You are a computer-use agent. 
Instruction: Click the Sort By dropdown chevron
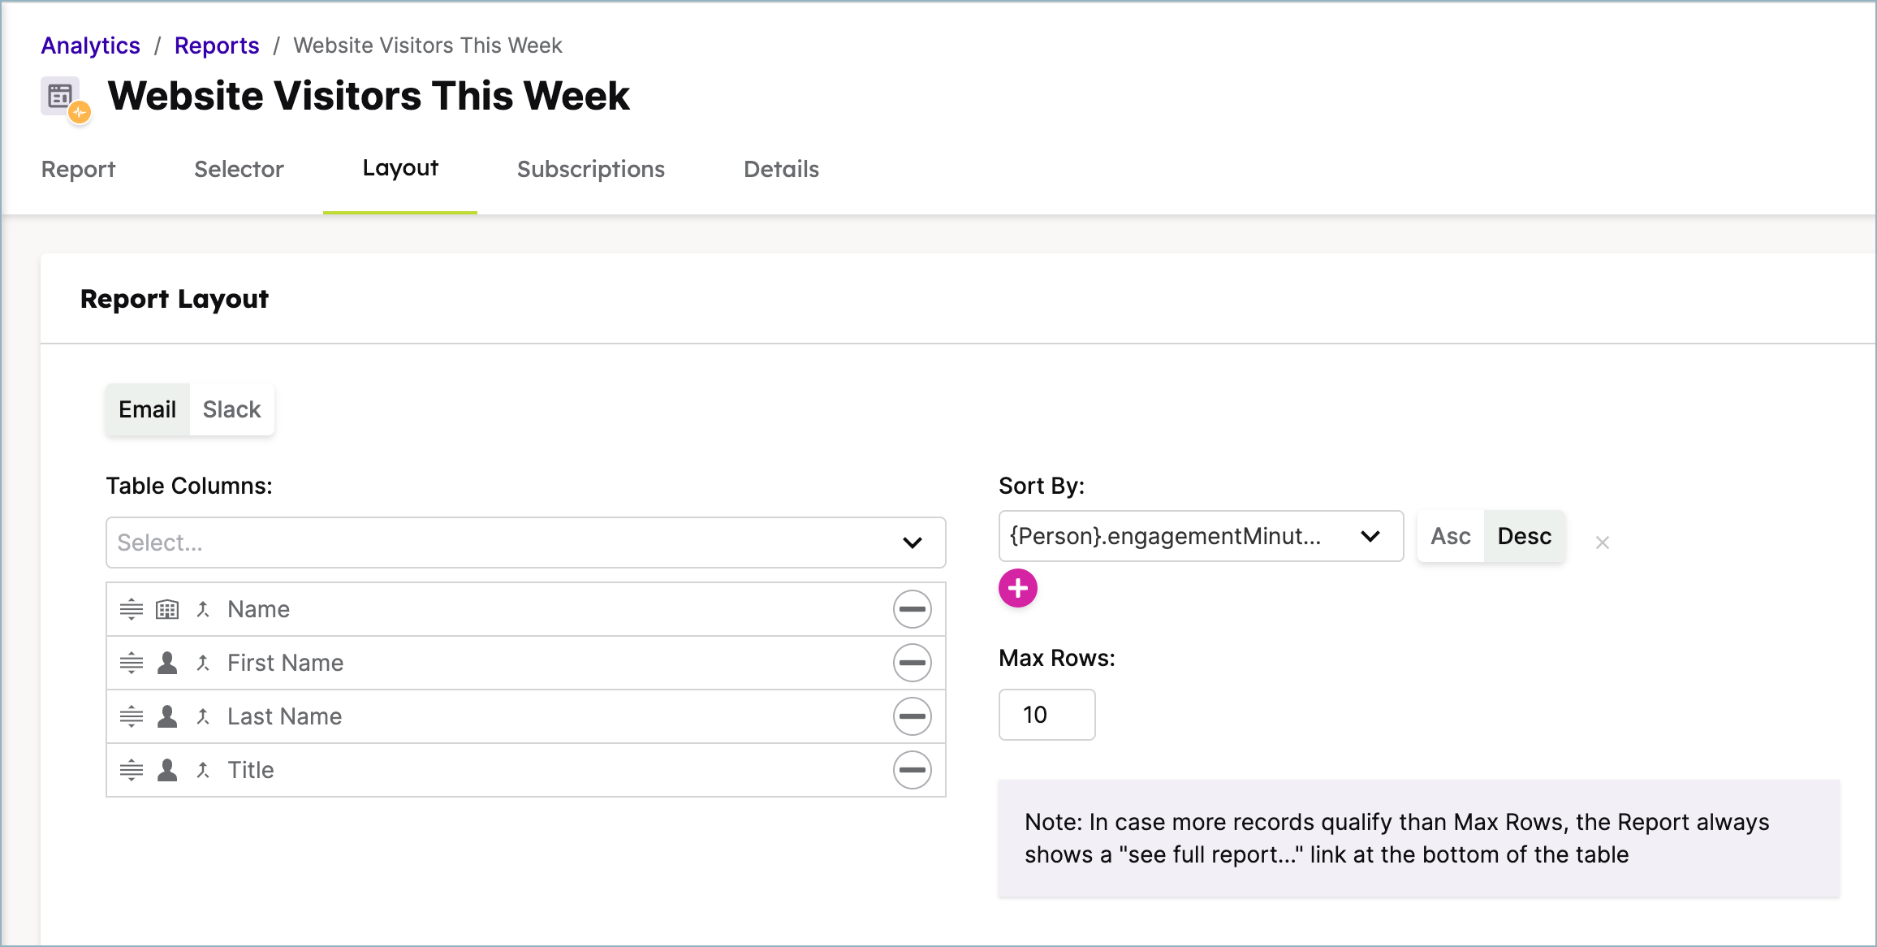pos(1370,536)
